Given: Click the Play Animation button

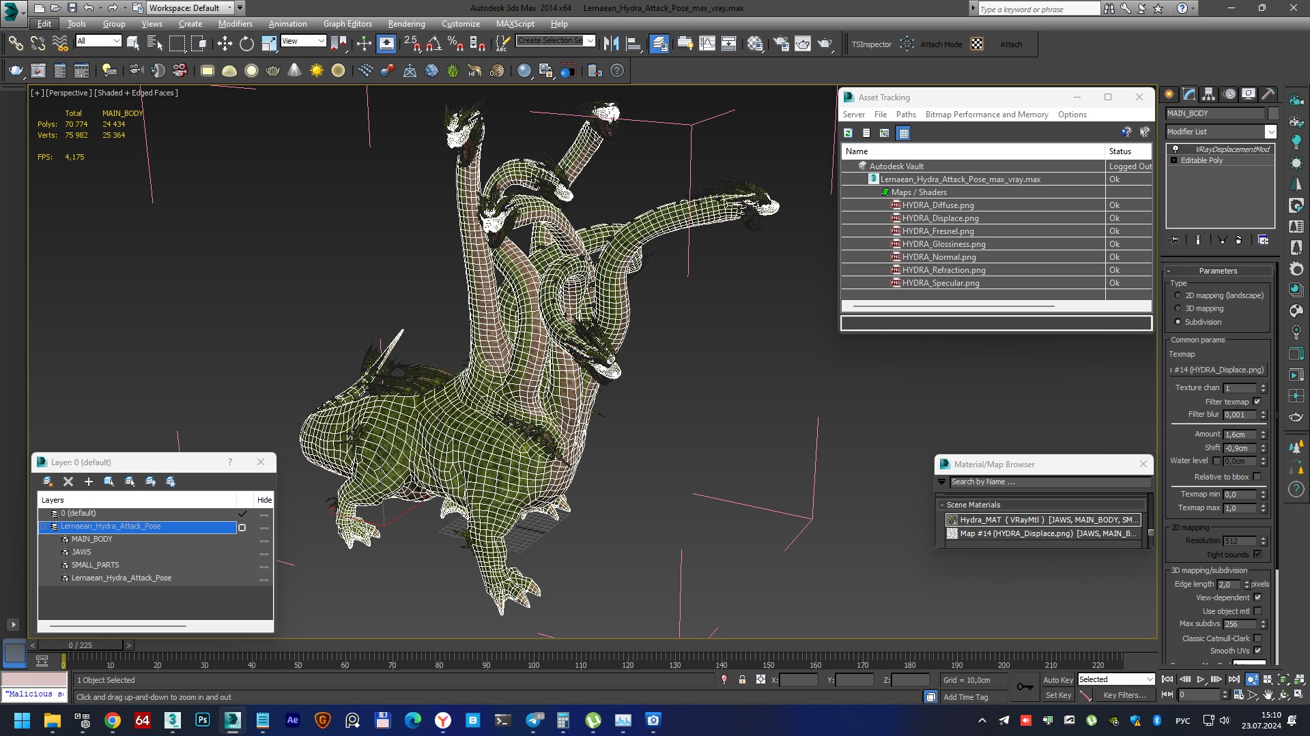Looking at the screenshot, I should pos(1200,679).
